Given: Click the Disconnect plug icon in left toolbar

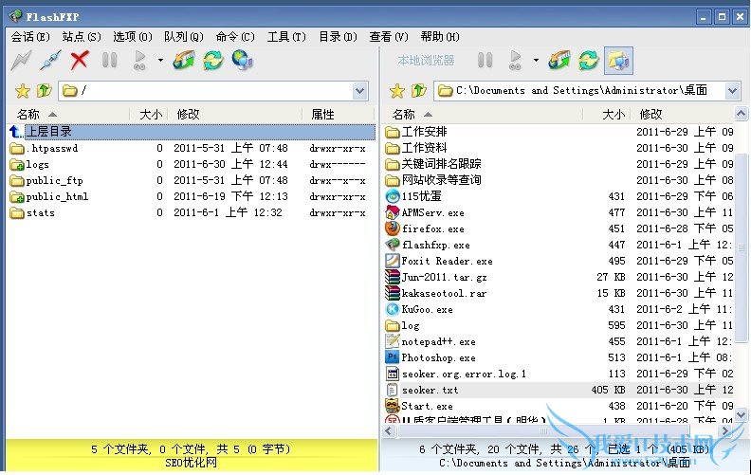Looking at the screenshot, I should click(50, 61).
